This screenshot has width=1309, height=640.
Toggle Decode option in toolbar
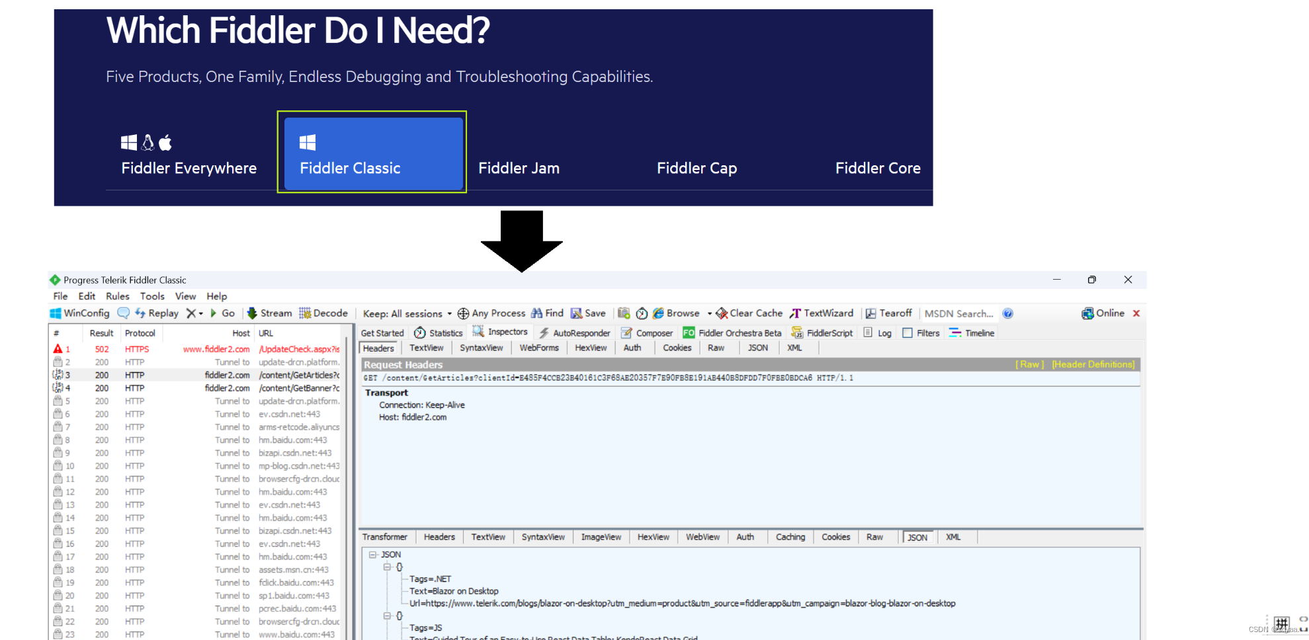coord(323,313)
